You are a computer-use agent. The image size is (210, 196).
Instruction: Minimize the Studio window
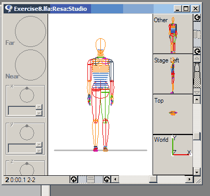[x=177, y=9]
